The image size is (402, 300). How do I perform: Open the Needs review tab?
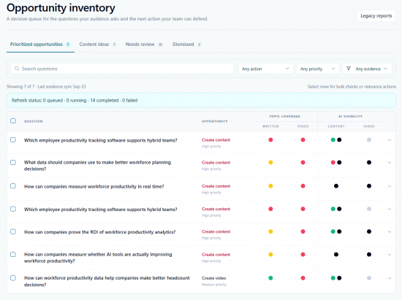(x=144, y=45)
